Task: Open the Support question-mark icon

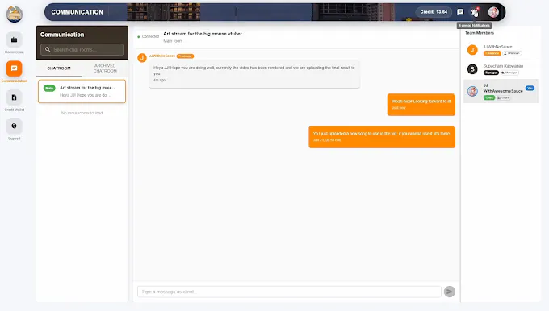Action: pos(14,126)
